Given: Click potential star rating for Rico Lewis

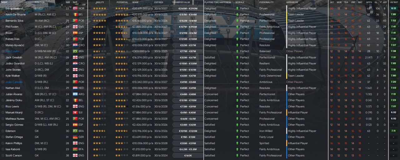Looking at the screenshot, I should [x=121, y=107].
